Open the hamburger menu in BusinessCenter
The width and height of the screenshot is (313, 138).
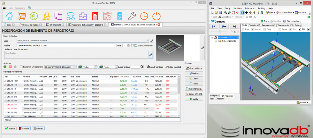4,8
